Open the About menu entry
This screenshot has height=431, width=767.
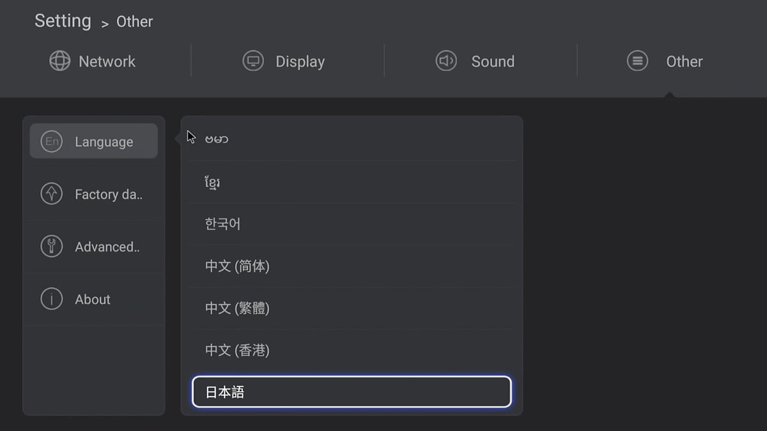tap(93, 299)
